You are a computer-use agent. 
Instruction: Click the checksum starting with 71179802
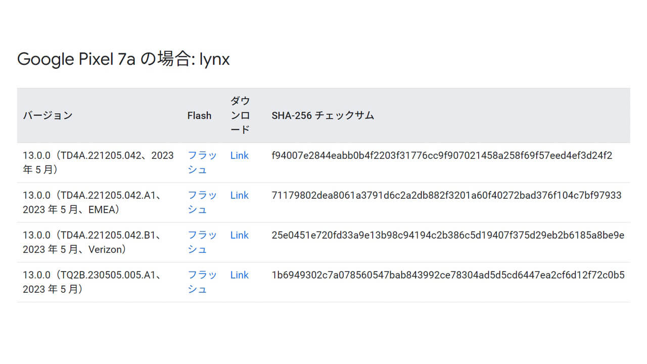click(446, 196)
